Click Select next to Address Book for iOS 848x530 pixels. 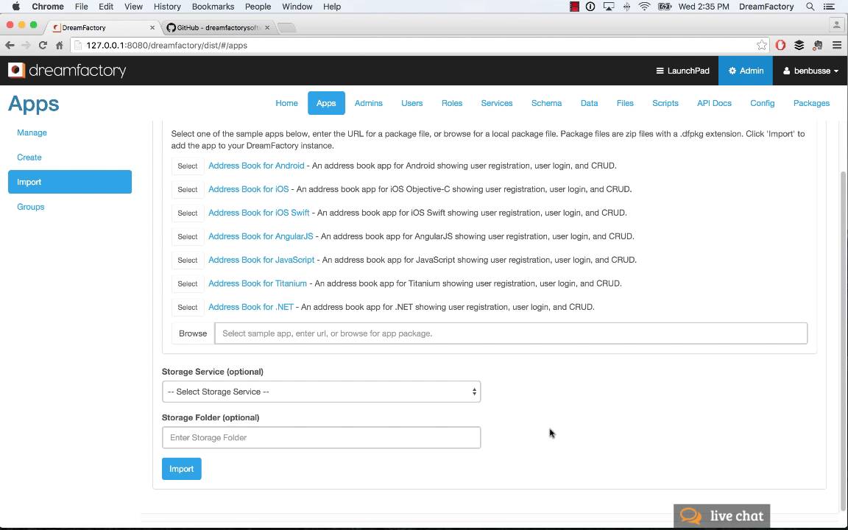point(188,190)
